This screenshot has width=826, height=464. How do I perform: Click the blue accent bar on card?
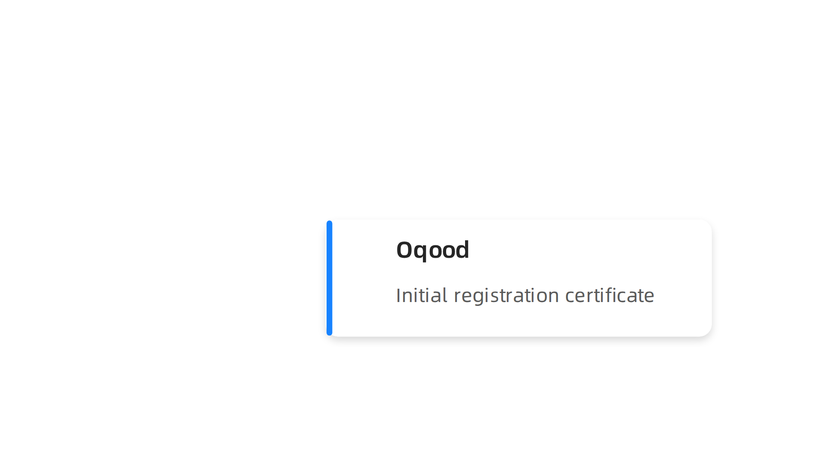coord(330,278)
